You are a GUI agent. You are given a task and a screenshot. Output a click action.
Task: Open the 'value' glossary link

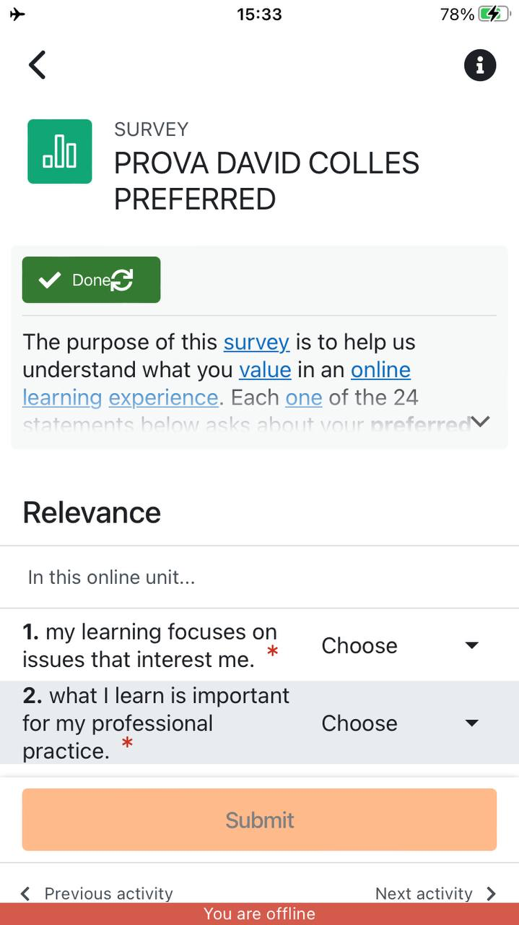tap(265, 370)
